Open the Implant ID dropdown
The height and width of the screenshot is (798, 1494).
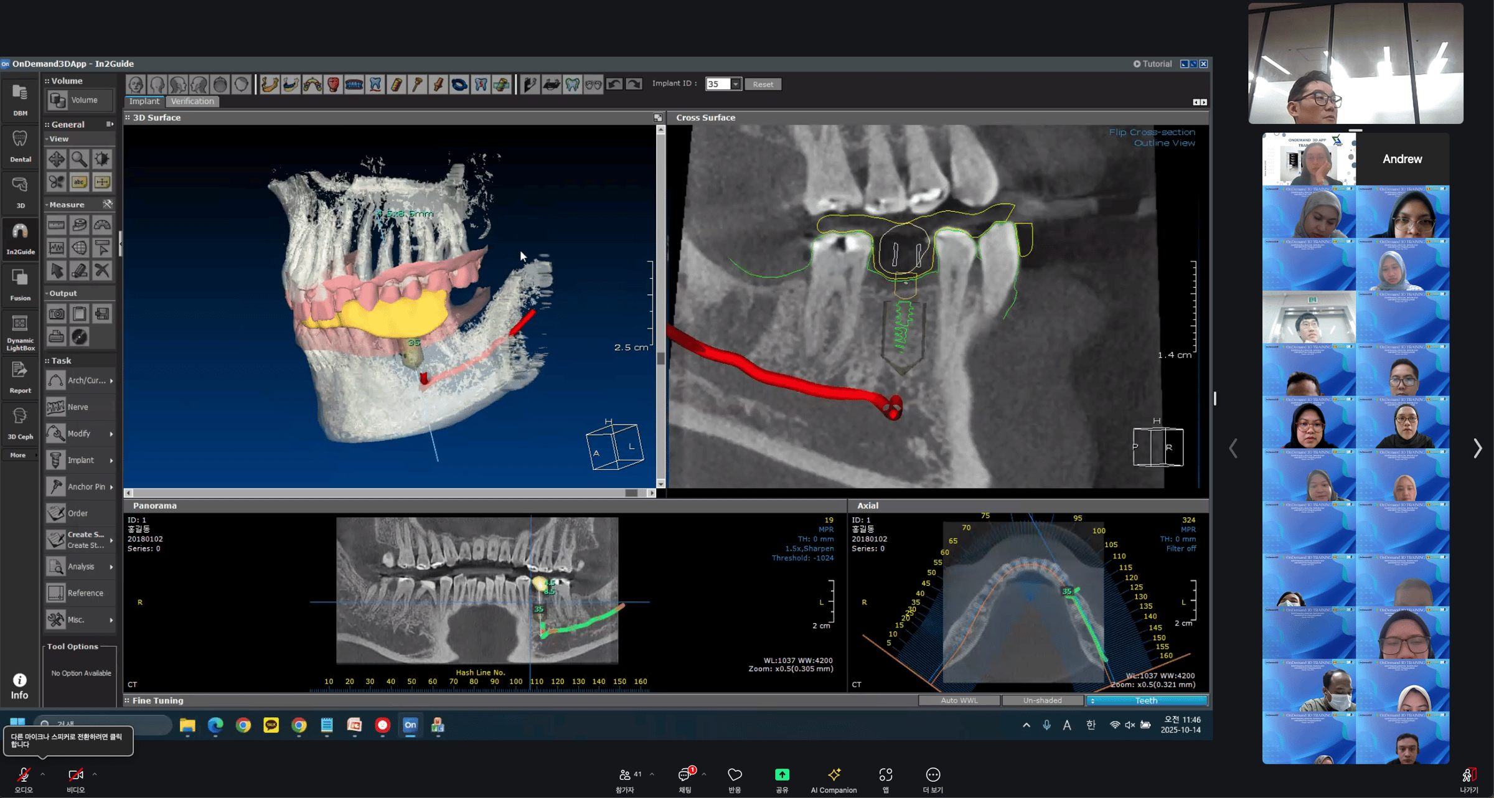point(736,84)
